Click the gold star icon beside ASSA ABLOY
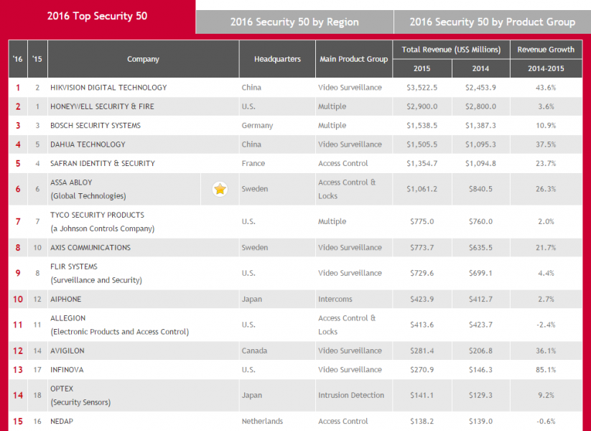Screen dimensions: 591x431 pos(219,190)
